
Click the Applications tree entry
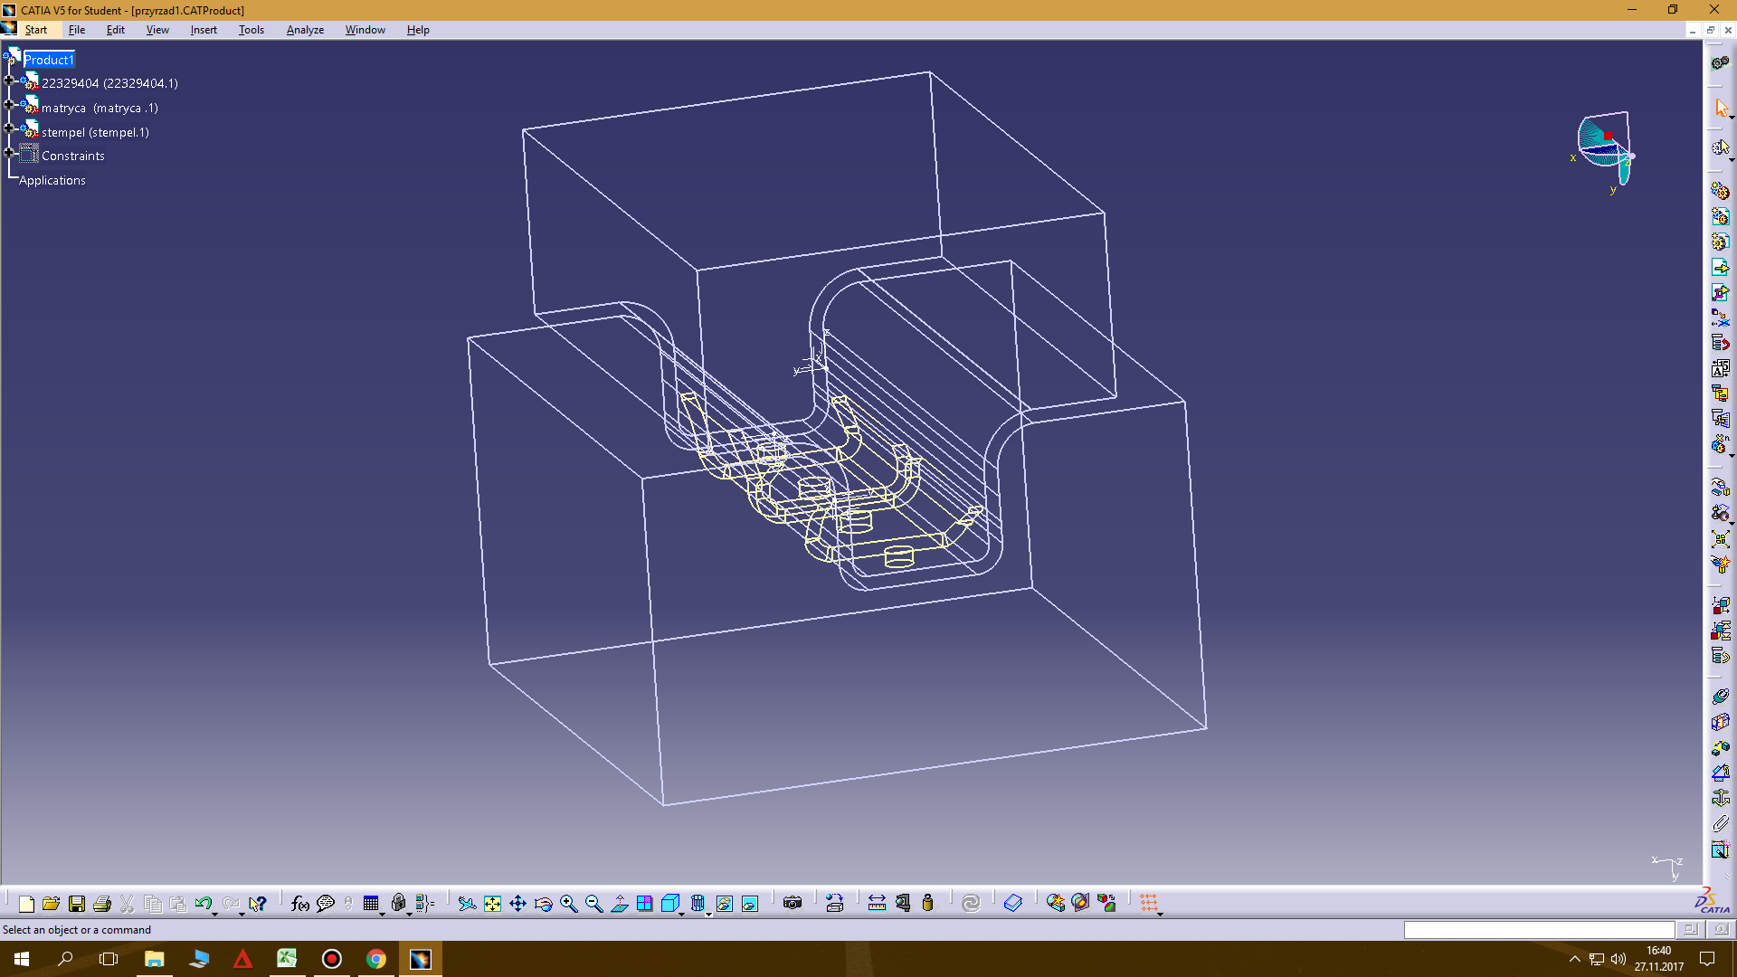(52, 180)
